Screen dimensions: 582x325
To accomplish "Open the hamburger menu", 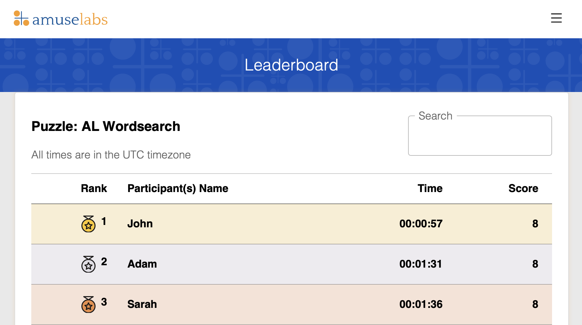I will point(556,18).
